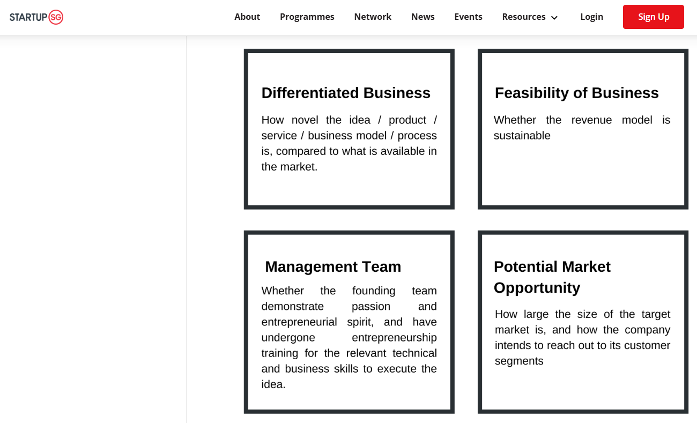Click the 'How novel the idea' description

point(349,143)
